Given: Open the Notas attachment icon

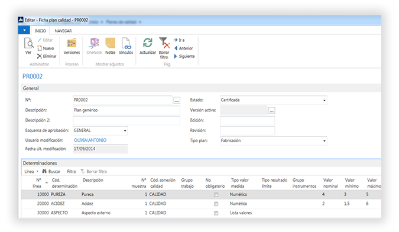Looking at the screenshot, I should coord(110,43).
